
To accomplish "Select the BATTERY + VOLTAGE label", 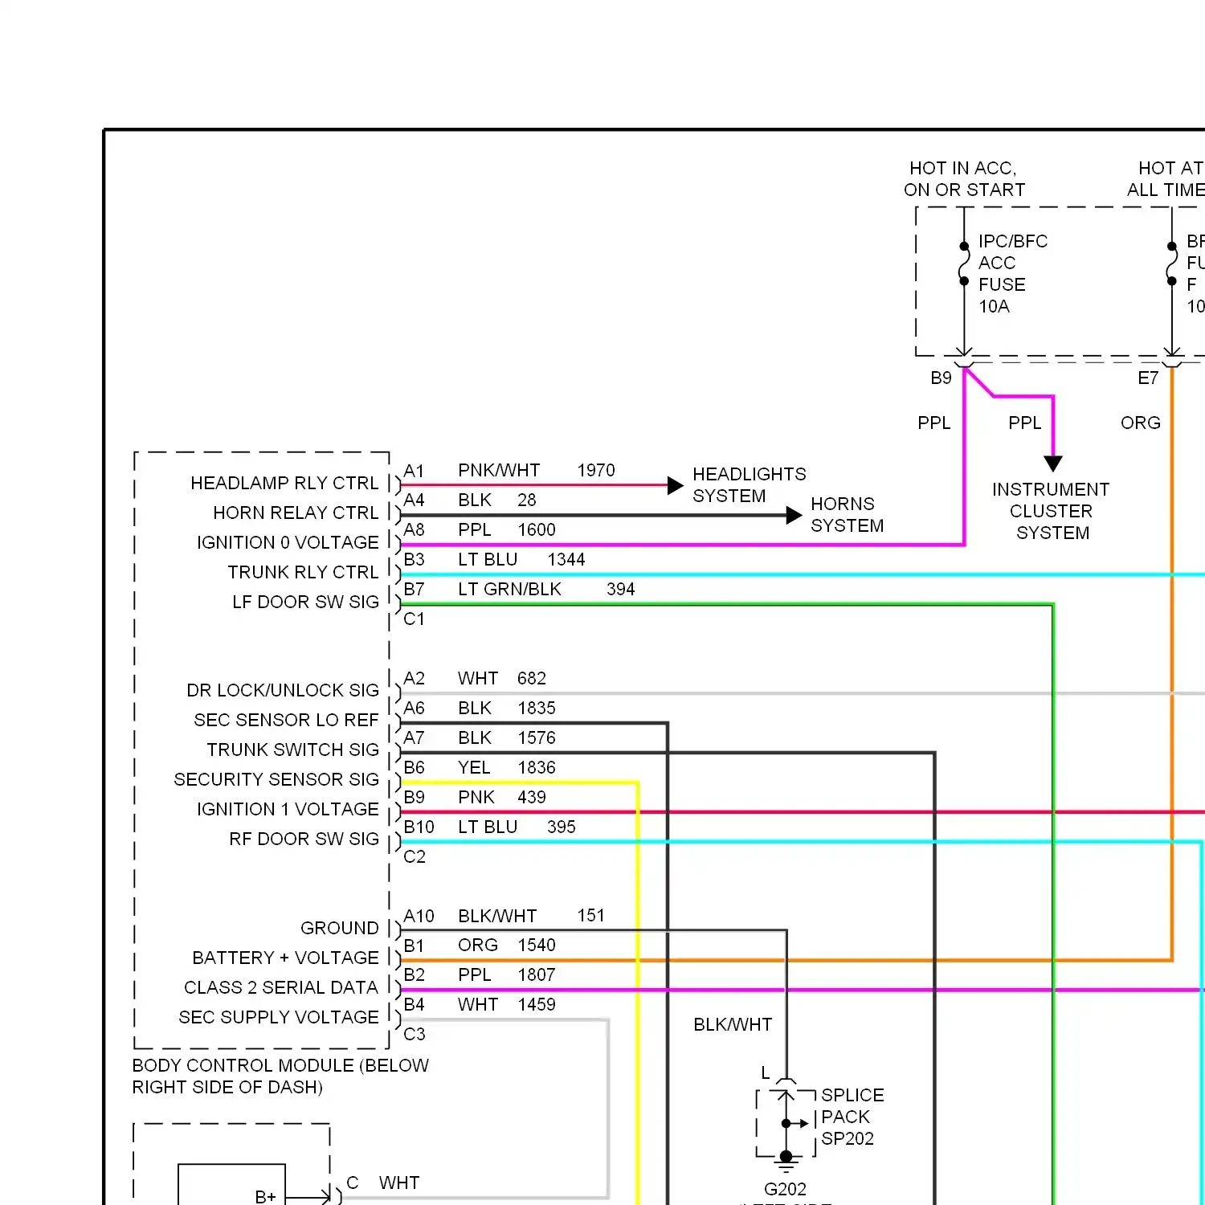I will [285, 958].
